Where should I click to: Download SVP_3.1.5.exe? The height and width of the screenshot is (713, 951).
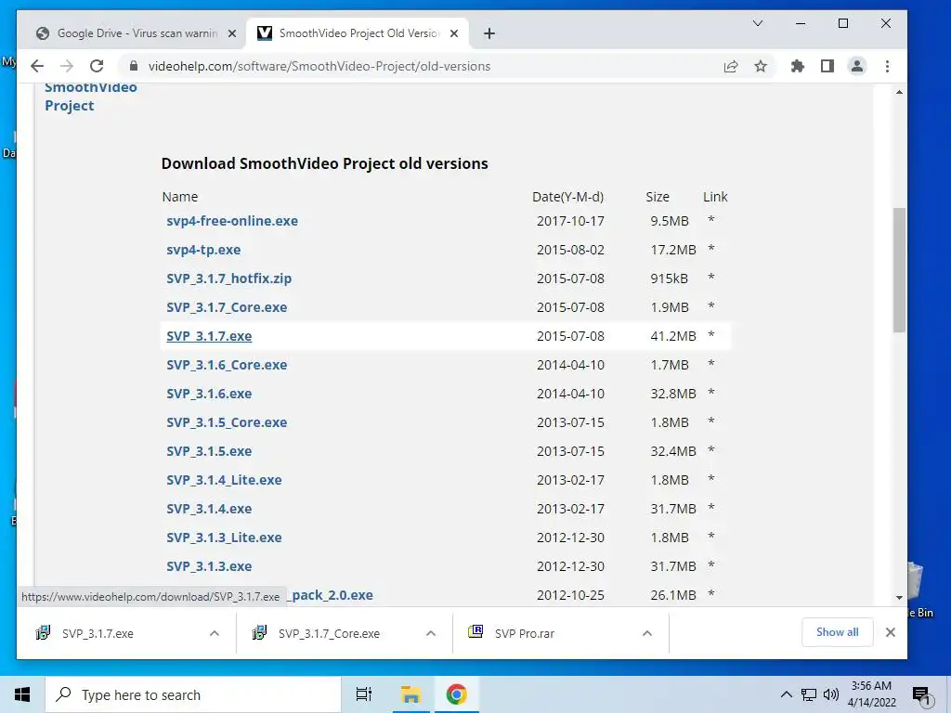pyautogui.click(x=209, y=451)
